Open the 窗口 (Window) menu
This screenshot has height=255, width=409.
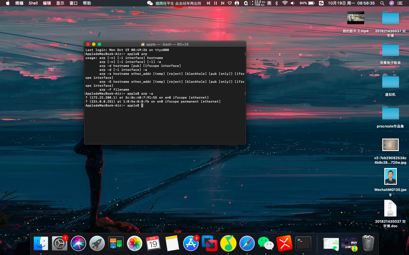[74, 3]
